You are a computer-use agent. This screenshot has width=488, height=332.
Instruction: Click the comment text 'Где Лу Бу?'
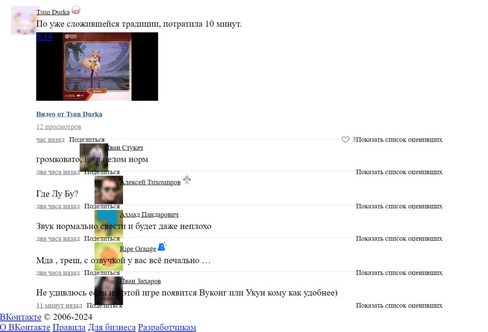point(57,194)
